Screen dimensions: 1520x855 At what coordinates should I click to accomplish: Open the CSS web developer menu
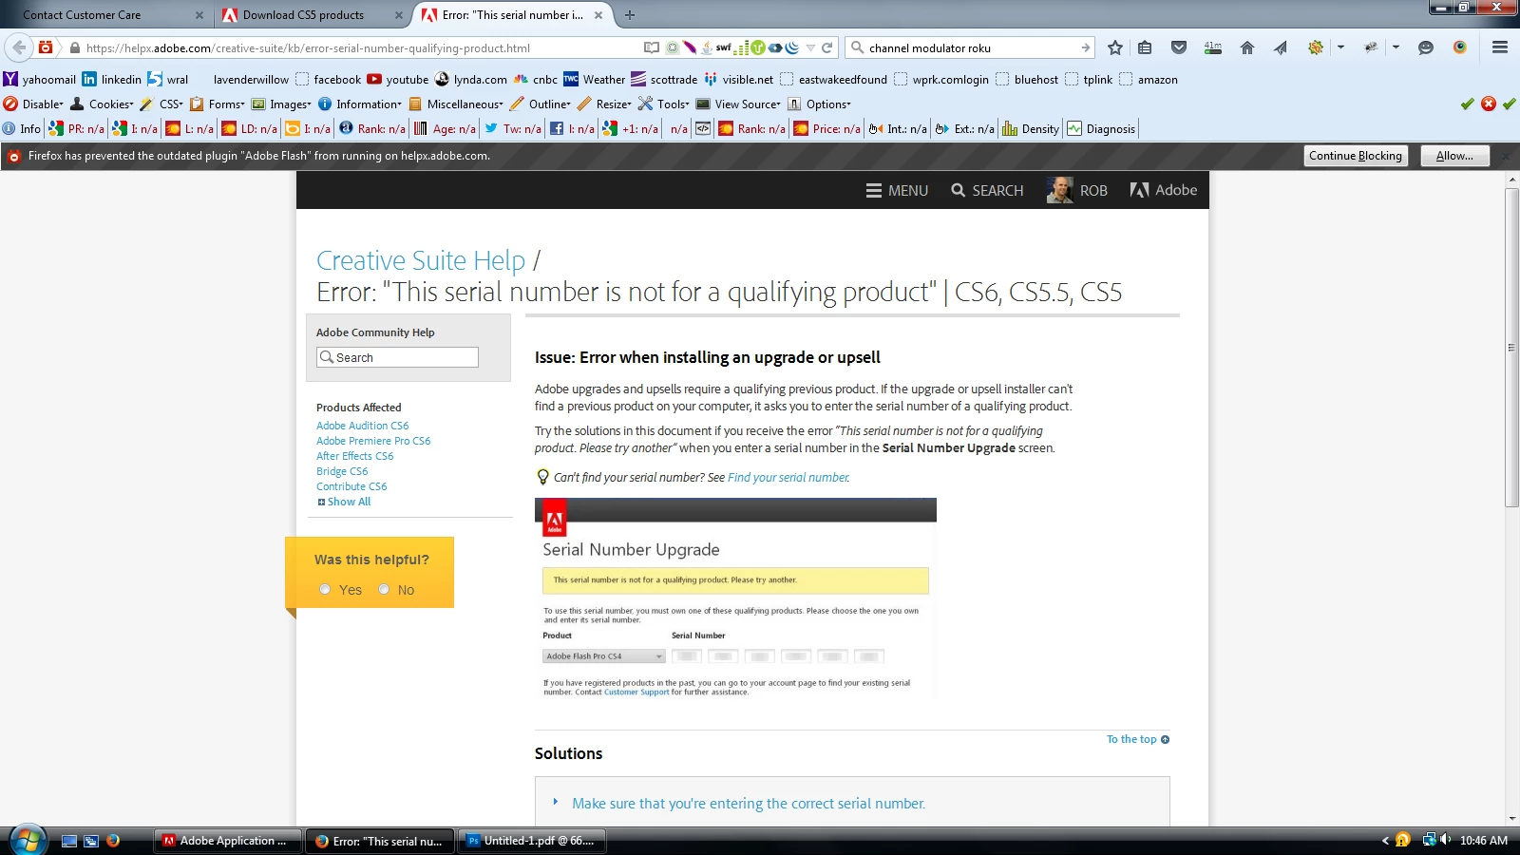[161, 104]
